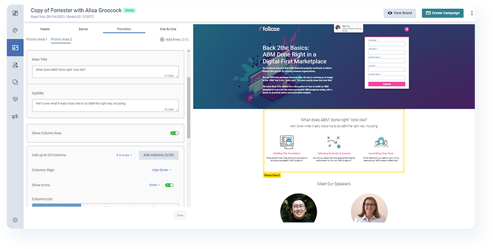The width and height of the screenshot is (493, 249).
Task: Open the layout dashboard icon in sidebar
Action: coord(15,12)
